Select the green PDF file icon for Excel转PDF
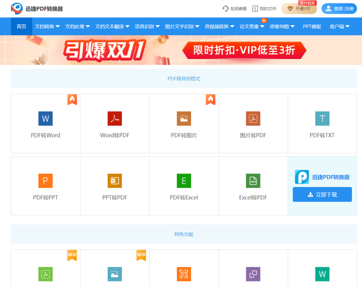Viewport: 362px width, 286px height. (x=253, y=181)
